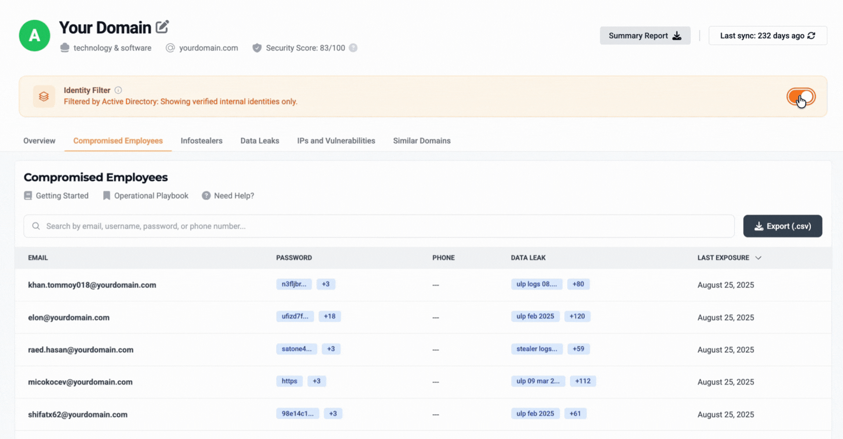Sort by Last Exposure chevron
Viewport: 843px width, 439px height.
(758, 258)
